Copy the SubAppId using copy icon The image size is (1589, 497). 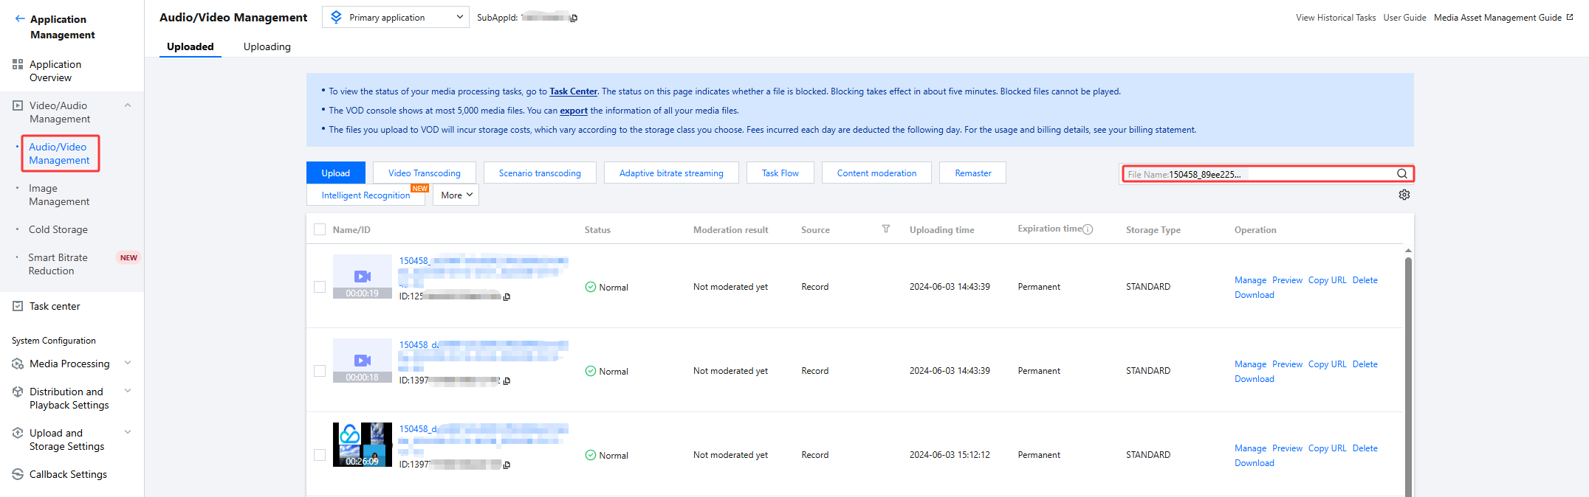574,18
